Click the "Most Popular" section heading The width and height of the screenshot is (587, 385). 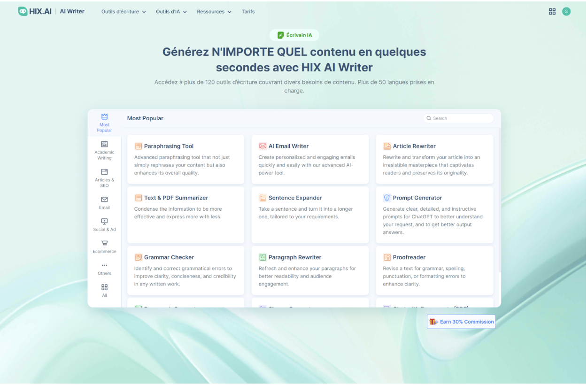tap(145, 118)
